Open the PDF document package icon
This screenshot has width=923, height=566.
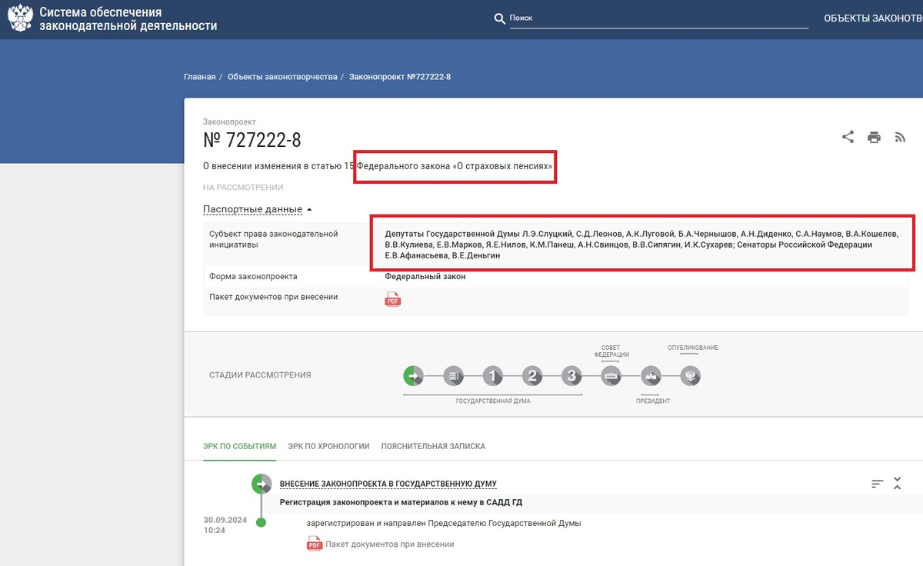point(392,299)
